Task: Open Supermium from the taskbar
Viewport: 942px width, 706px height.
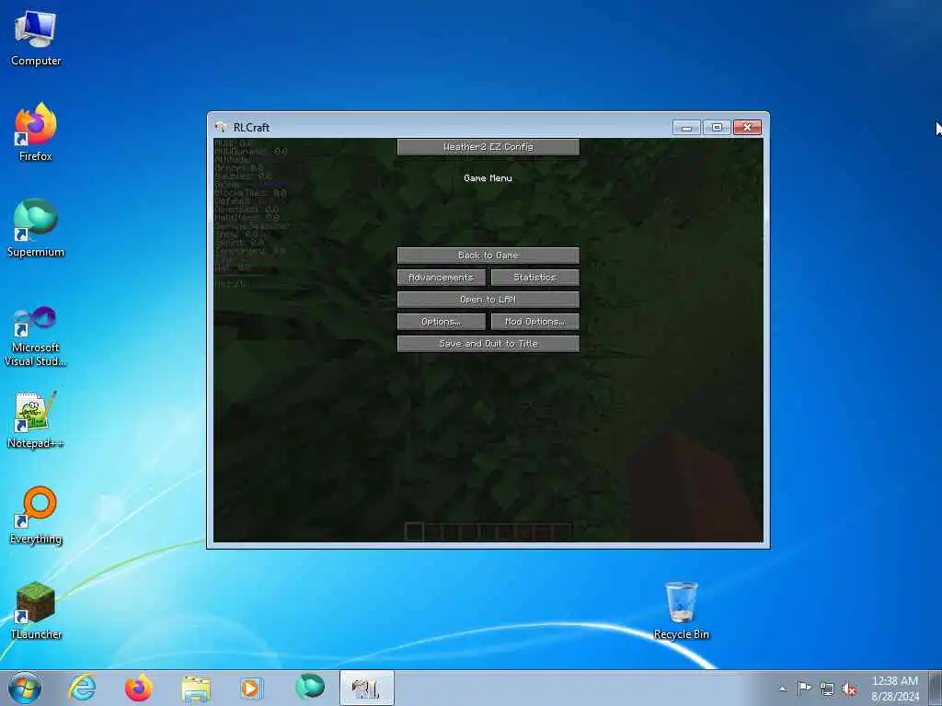Action: [x=309, y=688]
